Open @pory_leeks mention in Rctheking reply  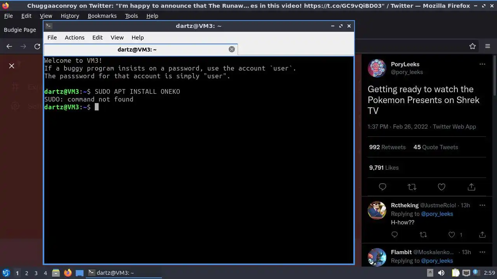point(437,214)
